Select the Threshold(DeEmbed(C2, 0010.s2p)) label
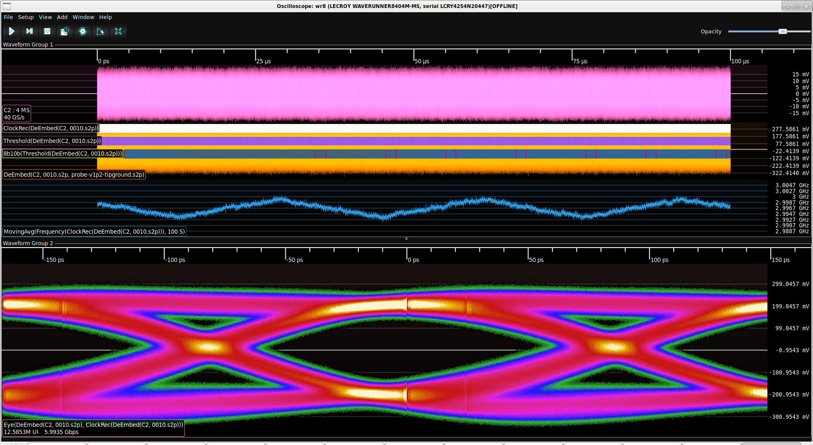The image size is (813, 445). [52, 141]
